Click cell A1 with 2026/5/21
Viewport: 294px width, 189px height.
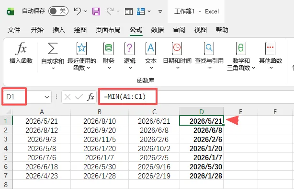point(42,121)
